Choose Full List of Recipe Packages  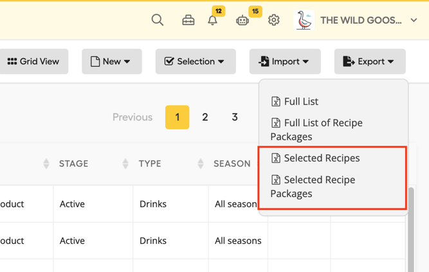pos(316,130)
